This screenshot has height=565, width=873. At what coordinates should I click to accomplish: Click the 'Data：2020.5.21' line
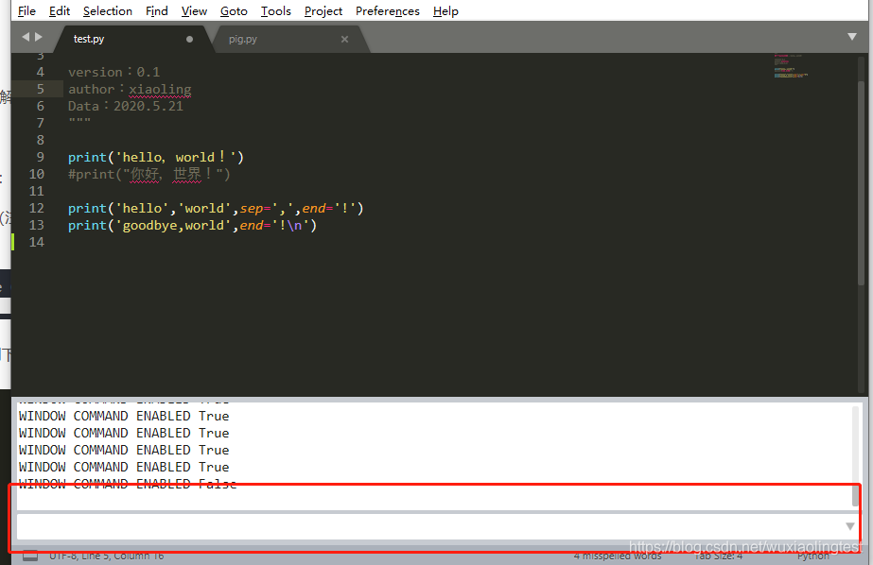(x=126, y=106)
